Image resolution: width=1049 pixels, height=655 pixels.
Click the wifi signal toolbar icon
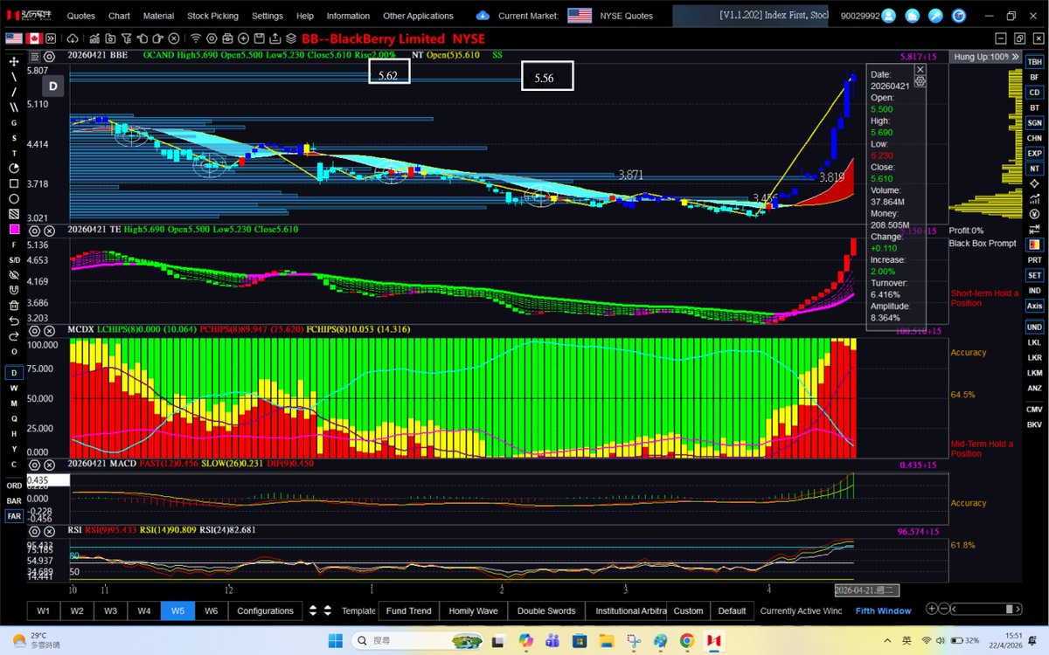coord(196,38)
